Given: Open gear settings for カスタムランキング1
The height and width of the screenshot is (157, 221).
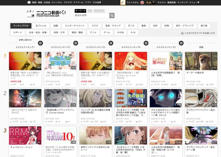Looking at the screenshot, I should pyautogui.click(x=40, y=43).
